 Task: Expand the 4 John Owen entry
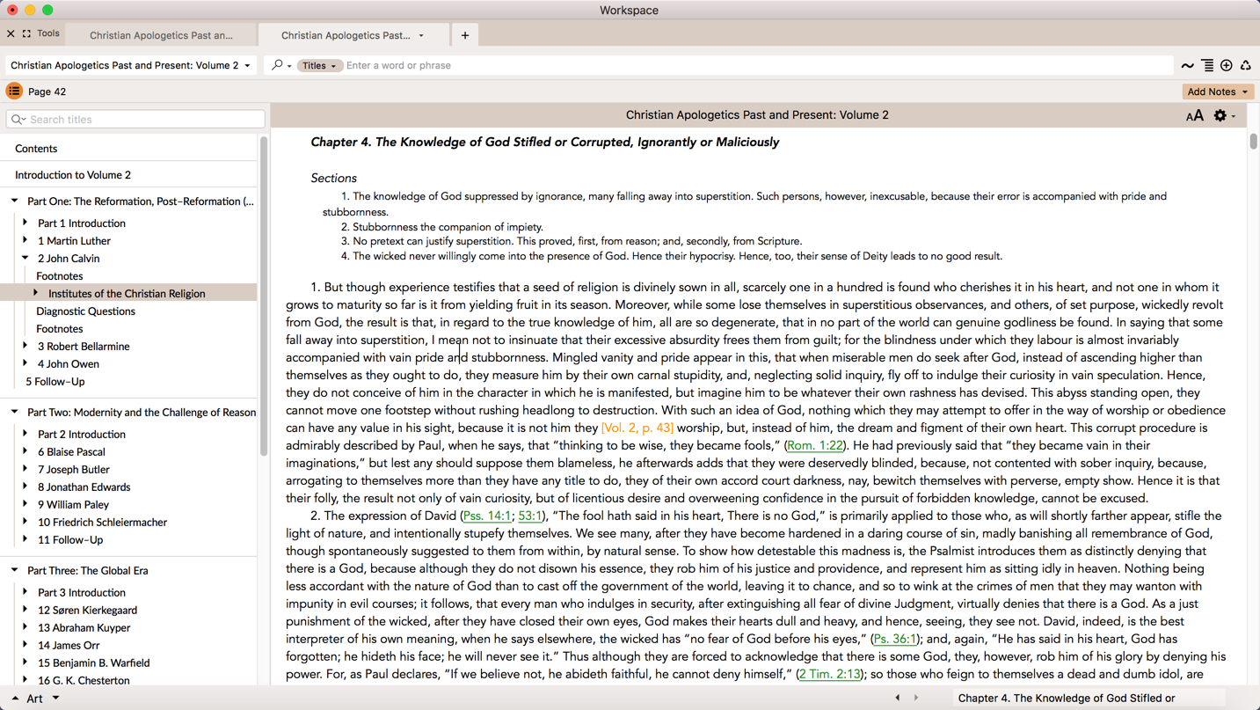pos(25,363)
